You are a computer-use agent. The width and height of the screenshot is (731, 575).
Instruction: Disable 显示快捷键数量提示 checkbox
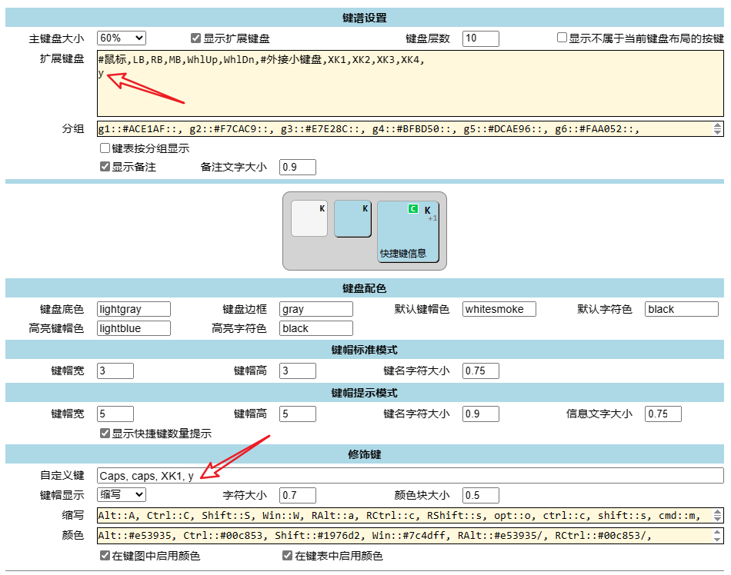click(x=105, y=434)
